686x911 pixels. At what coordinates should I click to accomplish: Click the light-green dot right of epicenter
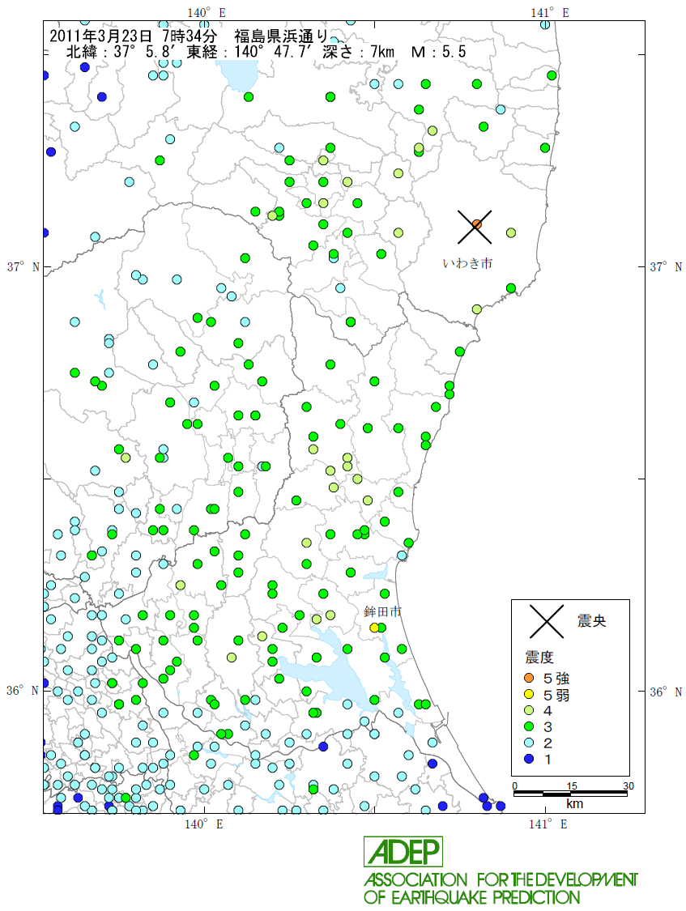click(x=511, y=233)
